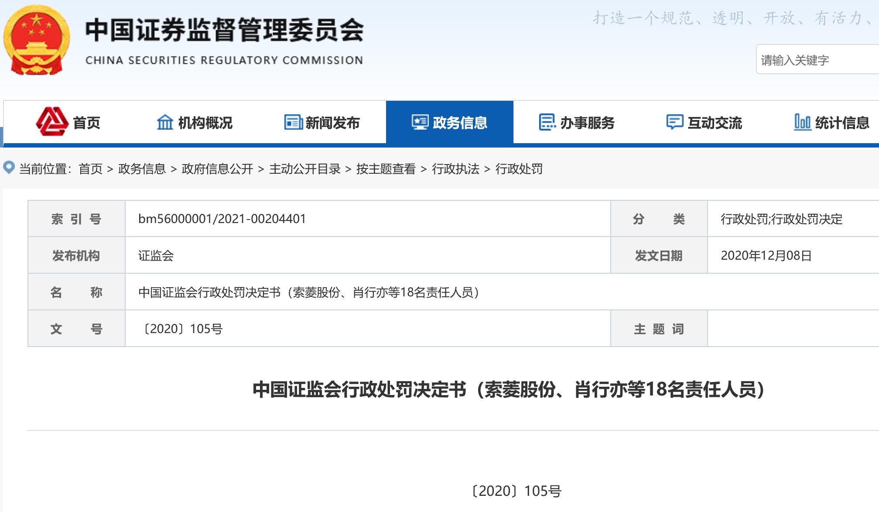Click the monitor icon beside 政务信息

tap(420, 122)
